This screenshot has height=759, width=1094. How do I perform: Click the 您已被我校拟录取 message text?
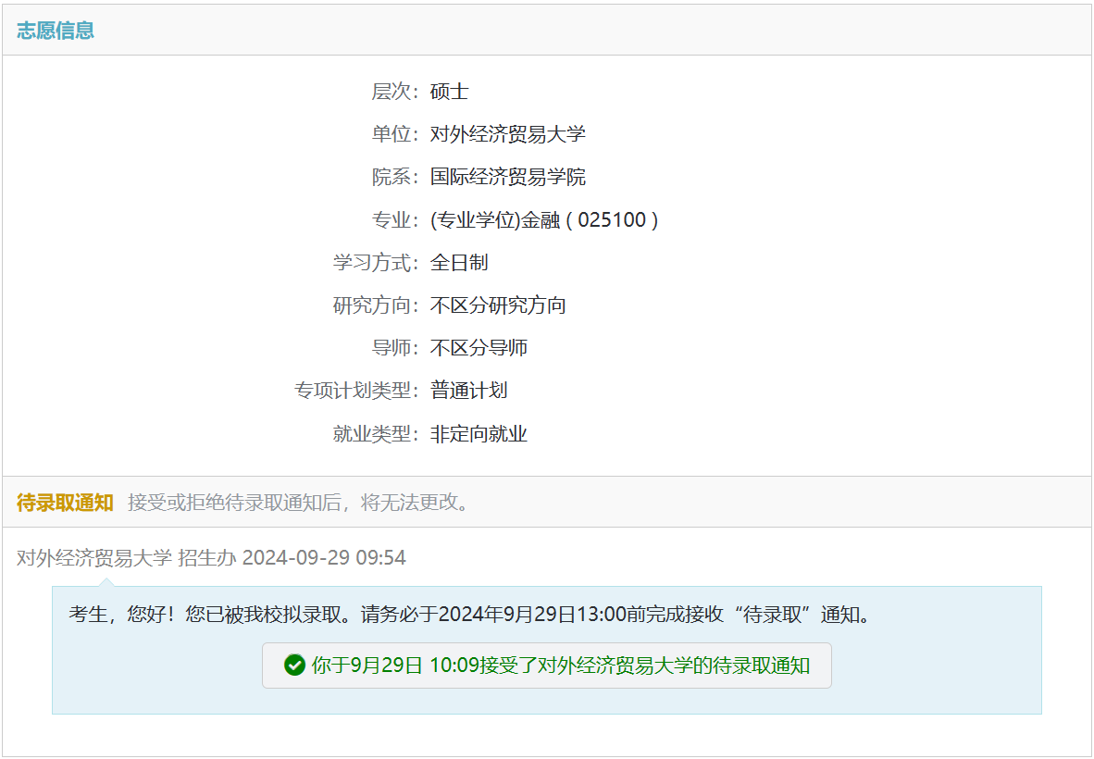469,615
